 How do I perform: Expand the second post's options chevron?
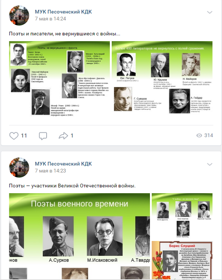[209, 164]
